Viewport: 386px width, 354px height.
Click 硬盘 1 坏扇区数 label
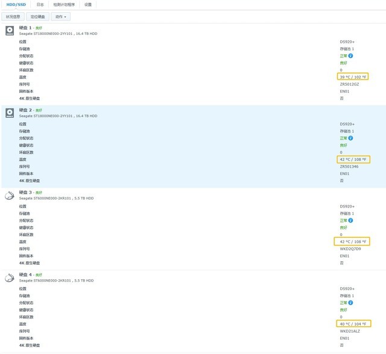(27, 70)
